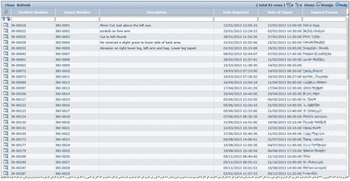The image size is (350, 181).
Task: View record details for IR-00130
Action: click(x=6, y=122)
